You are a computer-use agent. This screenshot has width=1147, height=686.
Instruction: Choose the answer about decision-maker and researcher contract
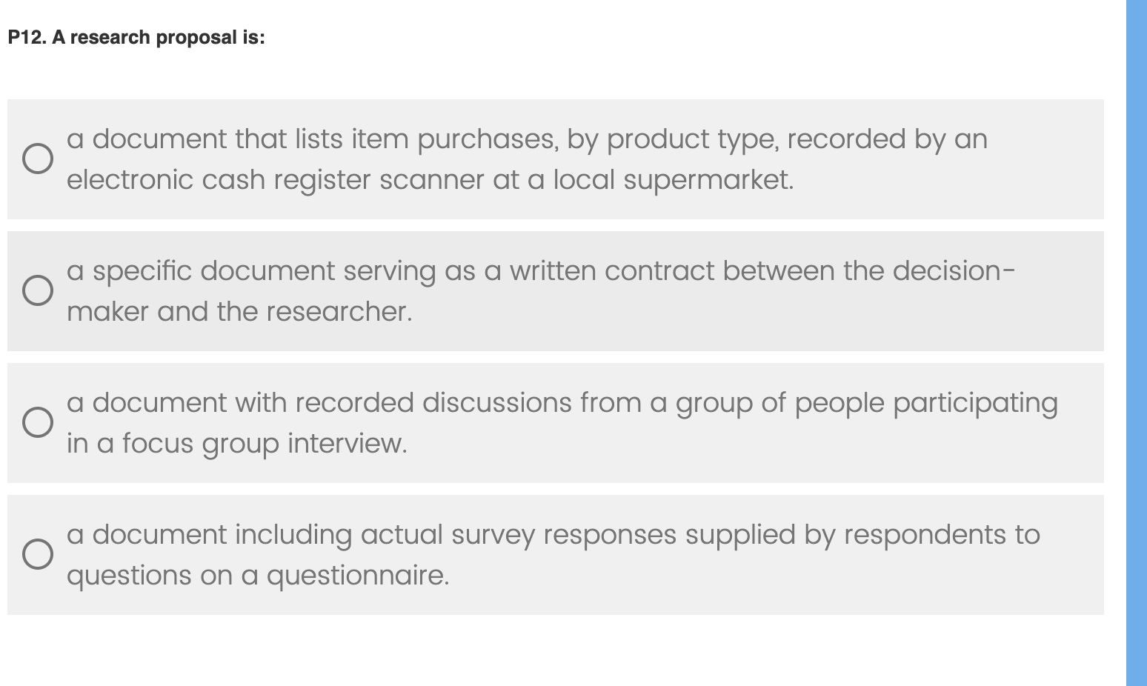(x=519, y=290)
